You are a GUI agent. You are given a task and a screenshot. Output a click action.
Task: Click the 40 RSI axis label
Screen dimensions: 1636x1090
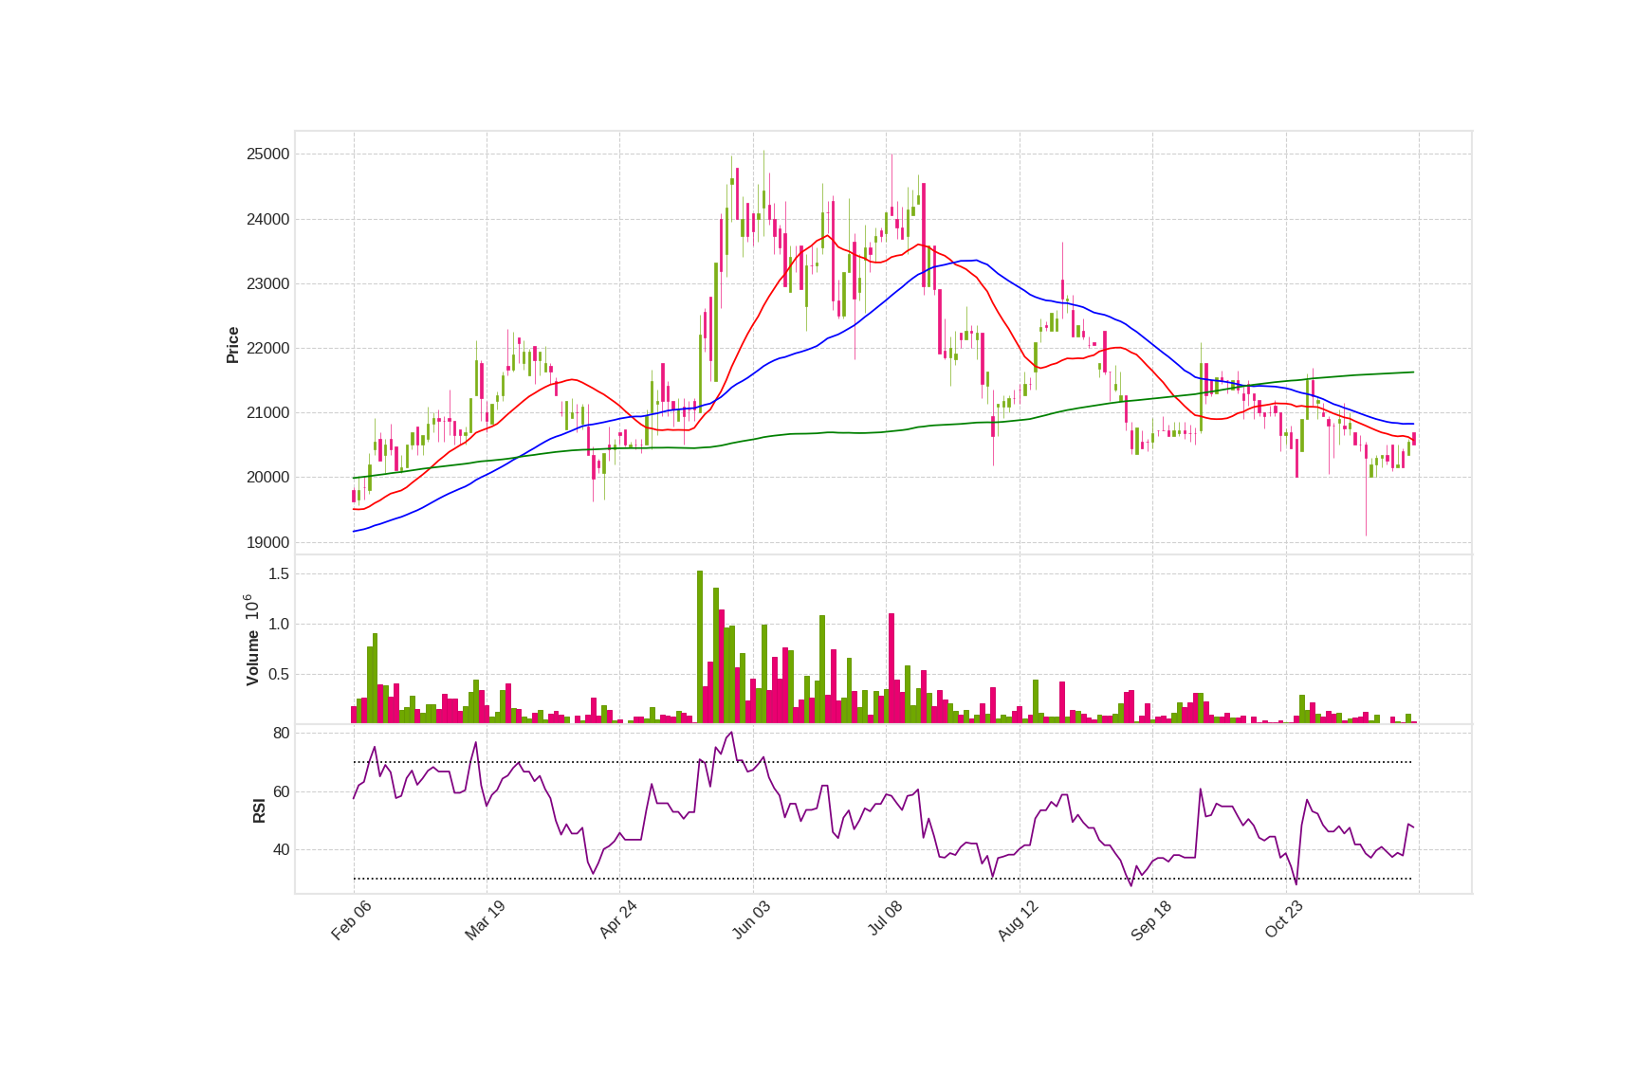(282, 850)
